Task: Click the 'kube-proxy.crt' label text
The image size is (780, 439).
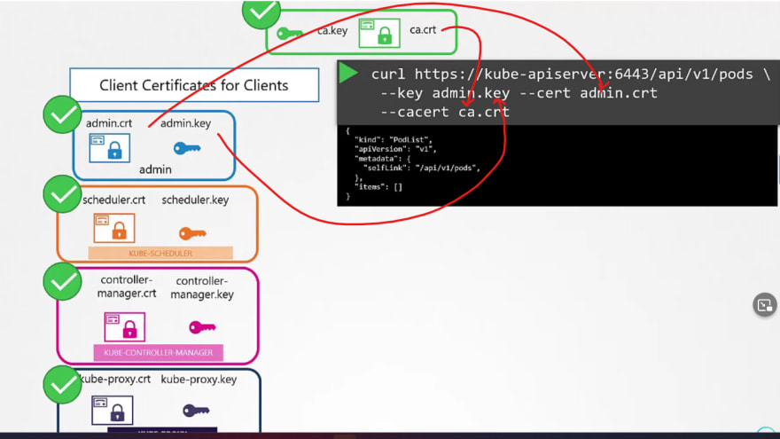Action: click(x=115, y=380)
